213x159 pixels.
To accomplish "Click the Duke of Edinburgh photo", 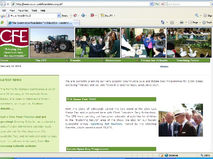I will pyautogui.click(x=181, y=120).
